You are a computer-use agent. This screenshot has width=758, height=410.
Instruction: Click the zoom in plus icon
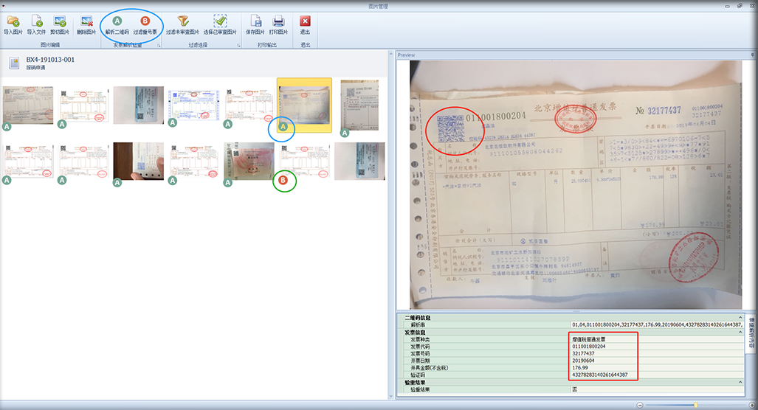point(751,405)
